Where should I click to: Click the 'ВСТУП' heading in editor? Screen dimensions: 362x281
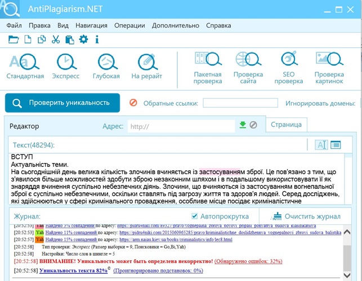(x=22, y=157)
